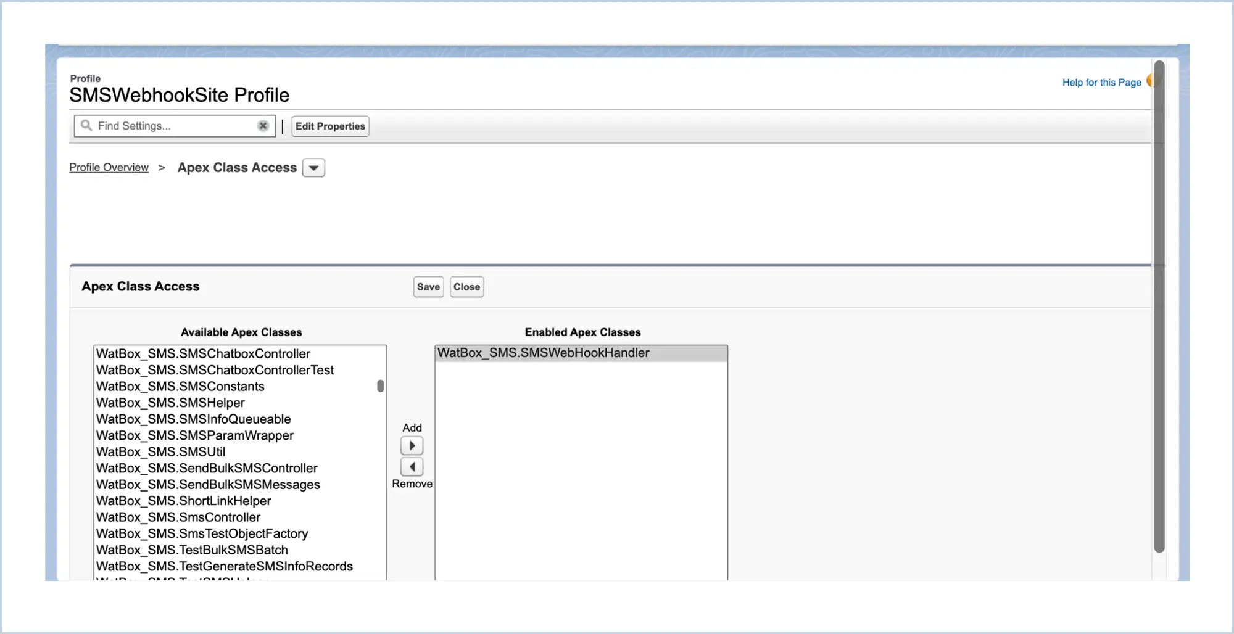
Task: Select WatBox_SMS.SMSChatboxController in available list
Action: [203, 354]
